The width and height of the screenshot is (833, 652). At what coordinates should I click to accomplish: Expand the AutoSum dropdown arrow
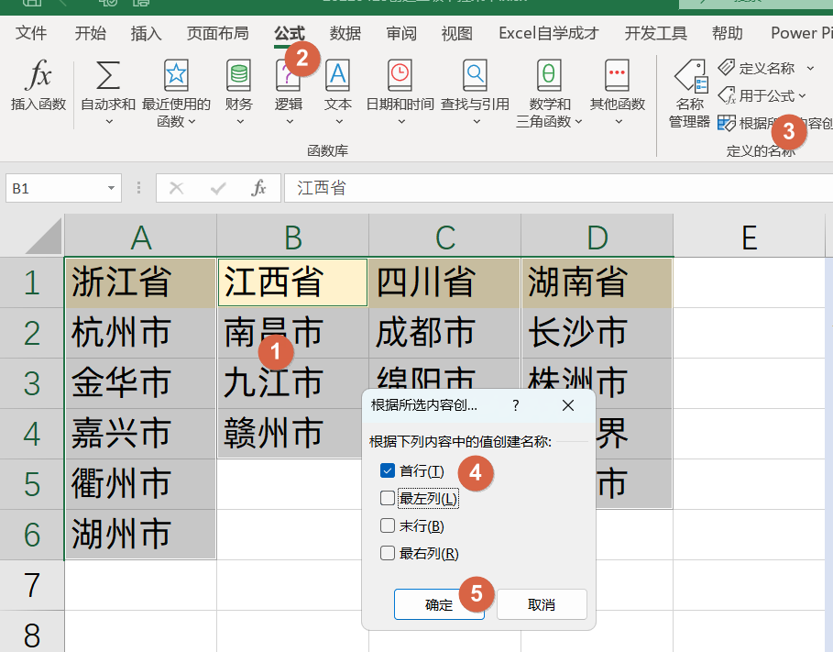(109, 122)
